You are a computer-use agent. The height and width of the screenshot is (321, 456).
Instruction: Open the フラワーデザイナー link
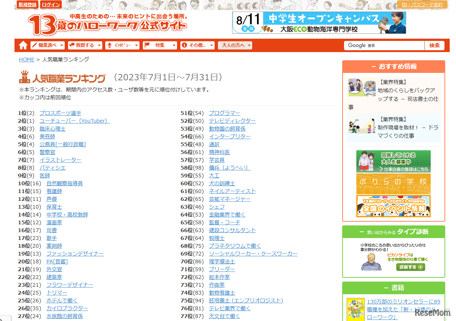click(x=70, y=285)
